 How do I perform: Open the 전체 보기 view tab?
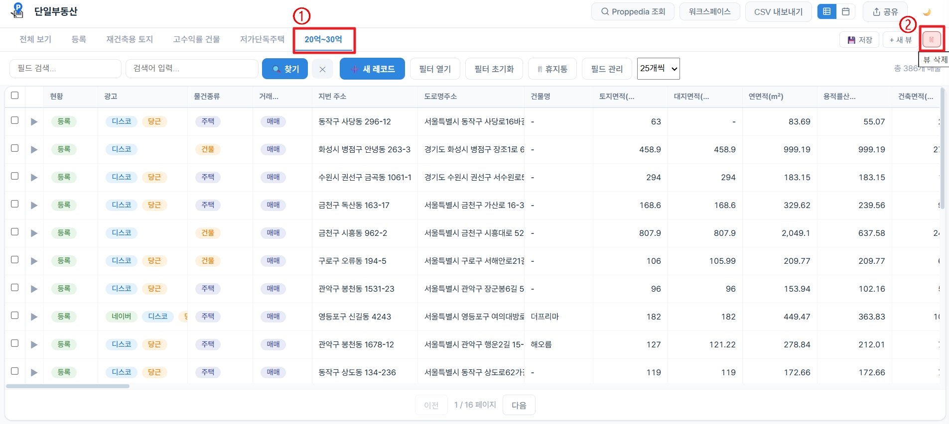35,39
